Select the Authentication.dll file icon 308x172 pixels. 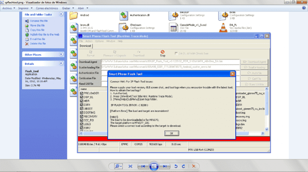[x=124, y=16]
